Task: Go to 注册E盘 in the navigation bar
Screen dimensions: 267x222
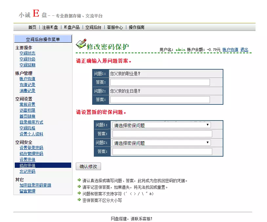Action: point(50,28)
